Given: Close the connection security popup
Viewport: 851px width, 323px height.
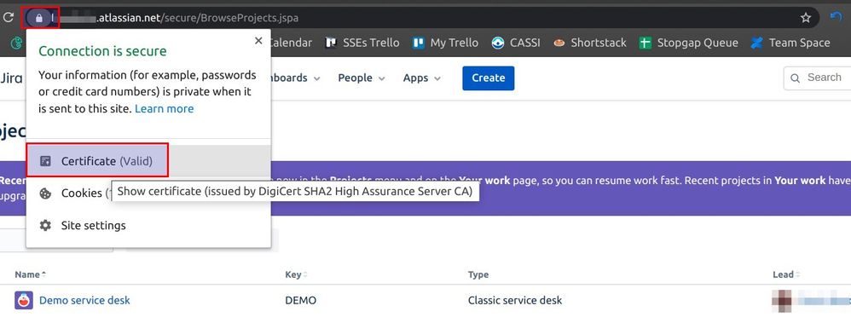Looking at the screenshot, I should coord(258,41).
